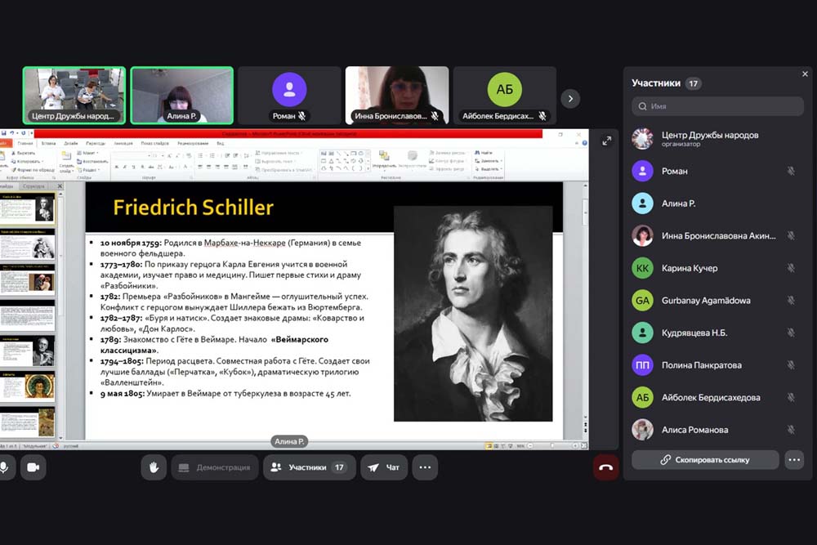Click the GA avatar of Gurbanay Agamädowa
The height and width of the screenshot is (545, 817).
point(643,300)
